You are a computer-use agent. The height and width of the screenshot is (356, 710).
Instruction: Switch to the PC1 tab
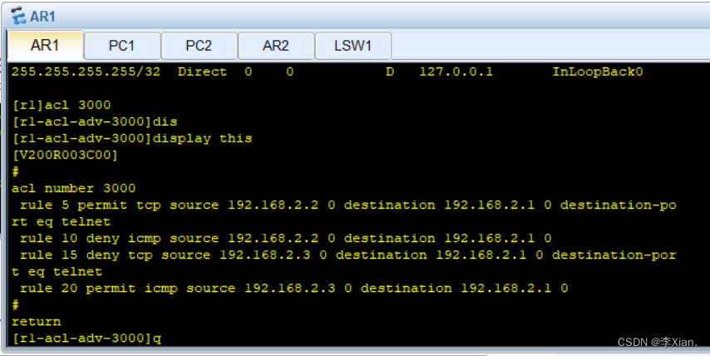click(122, 46)
